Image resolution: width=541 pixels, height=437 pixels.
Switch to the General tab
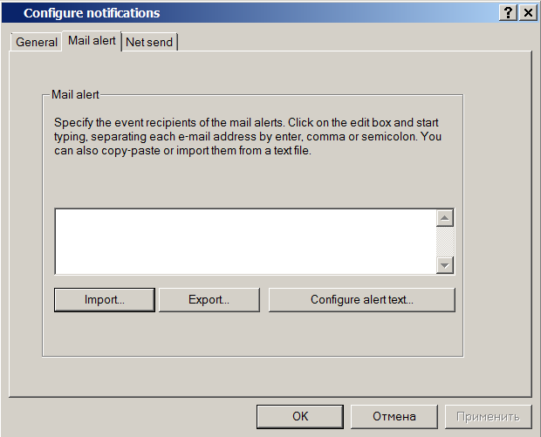click(37, 42)
